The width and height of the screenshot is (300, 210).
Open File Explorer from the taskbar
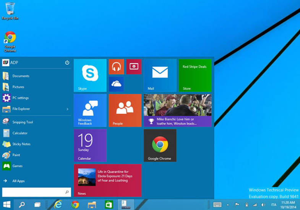92,205
